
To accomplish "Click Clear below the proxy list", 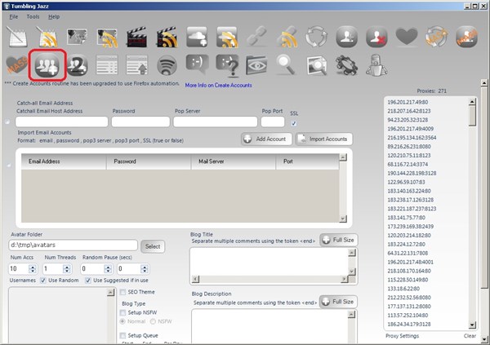I will (470, 336).
